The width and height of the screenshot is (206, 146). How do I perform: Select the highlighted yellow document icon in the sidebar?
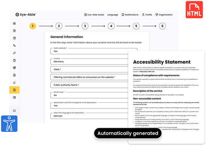click(14, 90)
